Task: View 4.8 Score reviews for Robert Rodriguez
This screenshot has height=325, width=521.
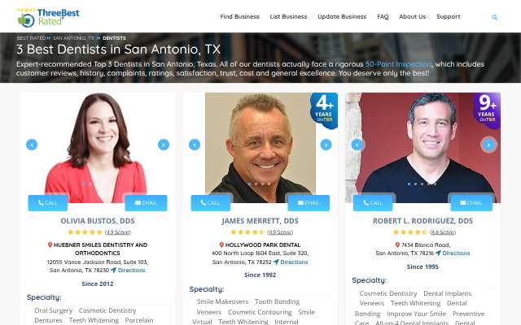Action: coord(443,232)
